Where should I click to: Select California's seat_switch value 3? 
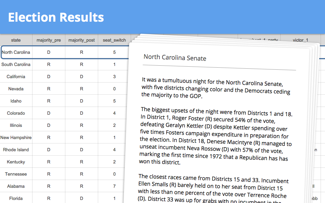pyautogui.click(x=114, y=77)
